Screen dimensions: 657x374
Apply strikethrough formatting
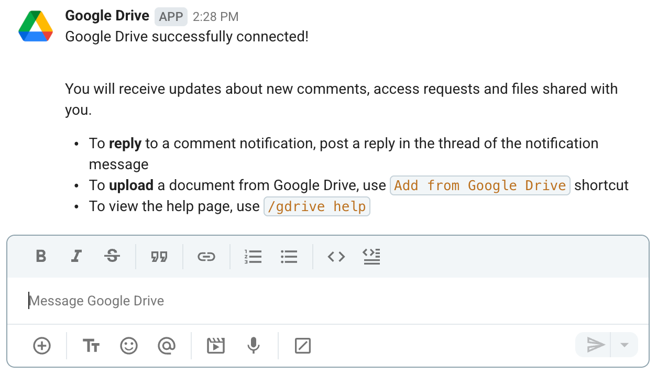(x=112, y=256)
